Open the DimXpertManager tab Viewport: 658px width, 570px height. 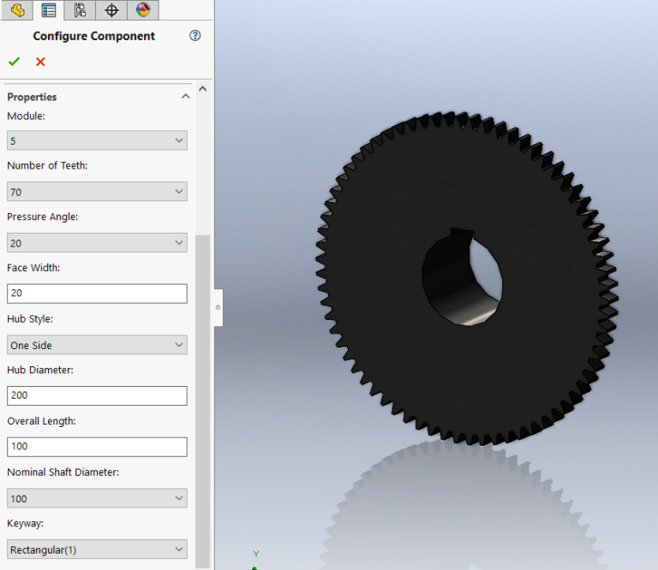point(111,10)
